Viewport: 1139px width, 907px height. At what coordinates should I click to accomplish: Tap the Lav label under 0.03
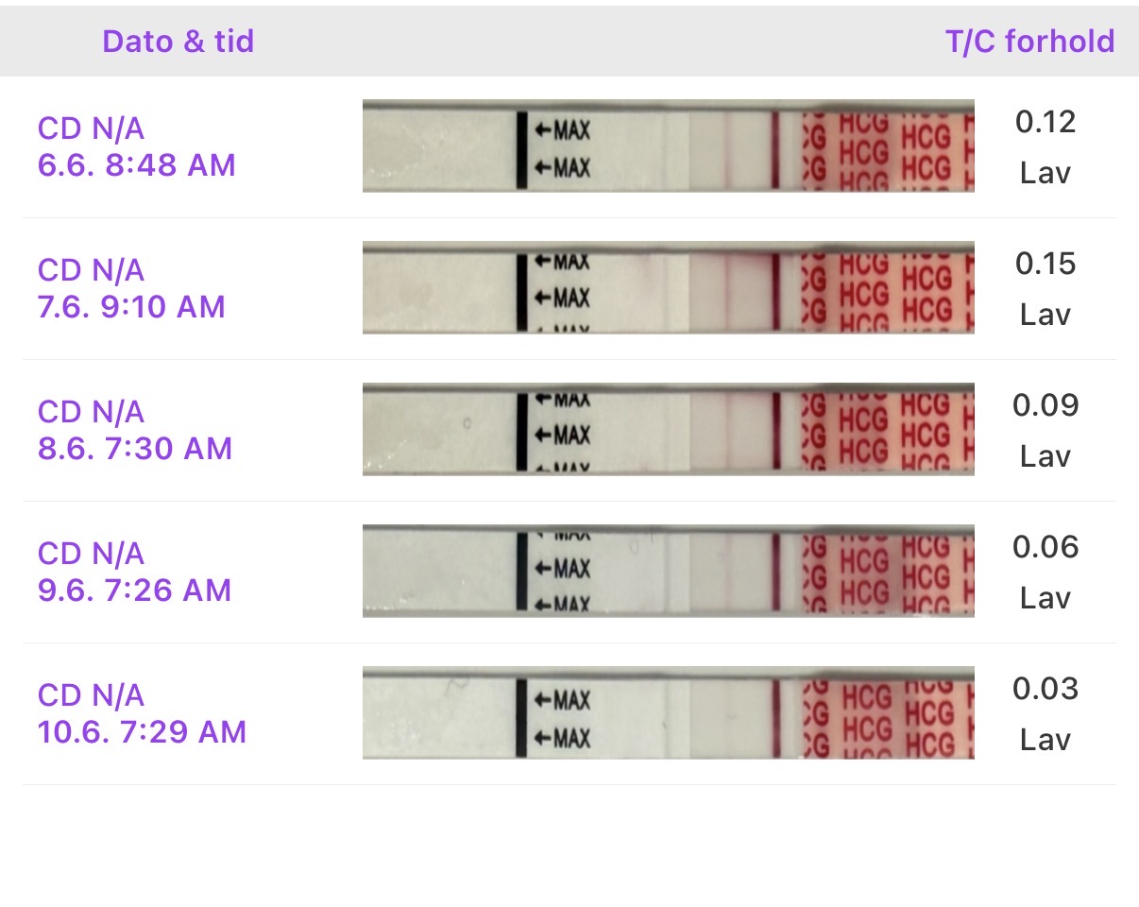(x=1045, y=740)
